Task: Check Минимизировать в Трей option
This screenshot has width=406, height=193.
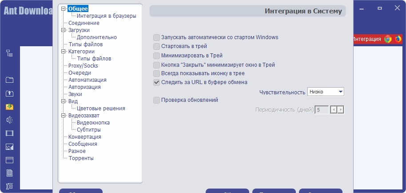Action: (x=156, y=56)
